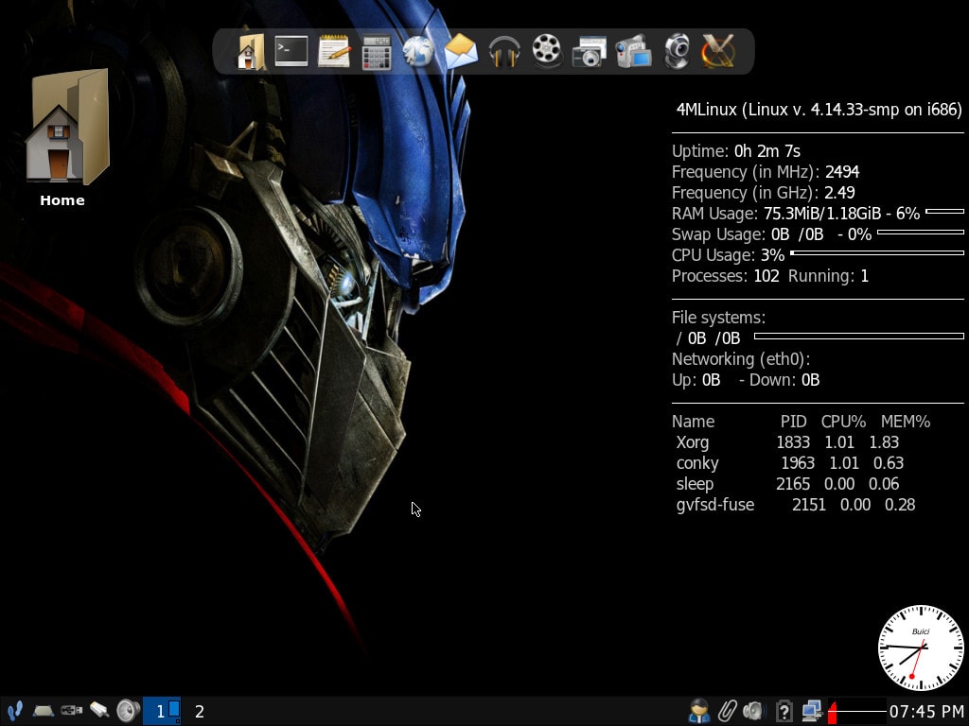Open the movie player from the dock
The image size is (969, 726).
pyautogui.click(x=545, y=52)
